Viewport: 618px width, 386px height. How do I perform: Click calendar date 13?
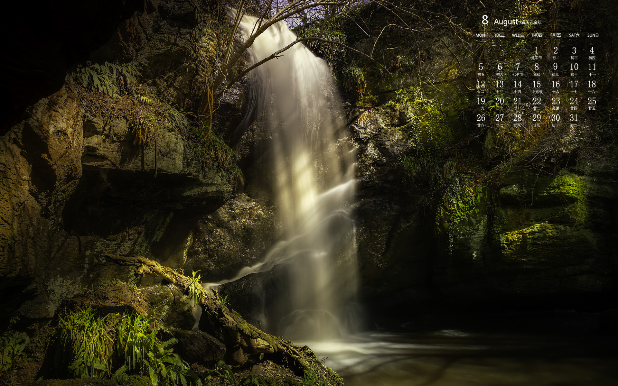[500, 85]
